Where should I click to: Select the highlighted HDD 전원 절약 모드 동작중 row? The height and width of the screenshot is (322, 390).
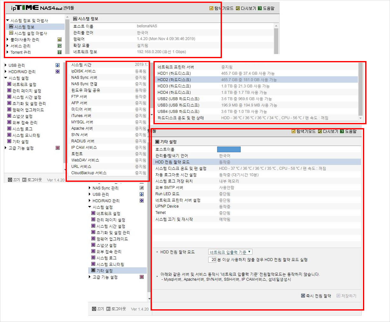point(257,162)
